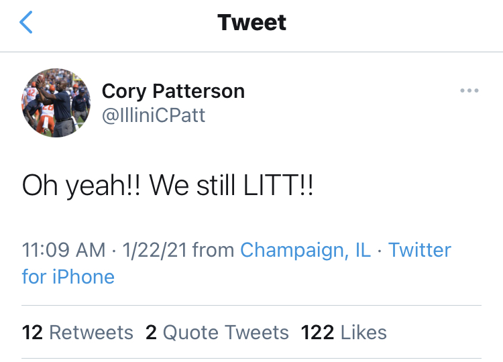Open the three-dot more options menu
The width and height of the screenshot is (503, 362).
click(x=469, y=90)
